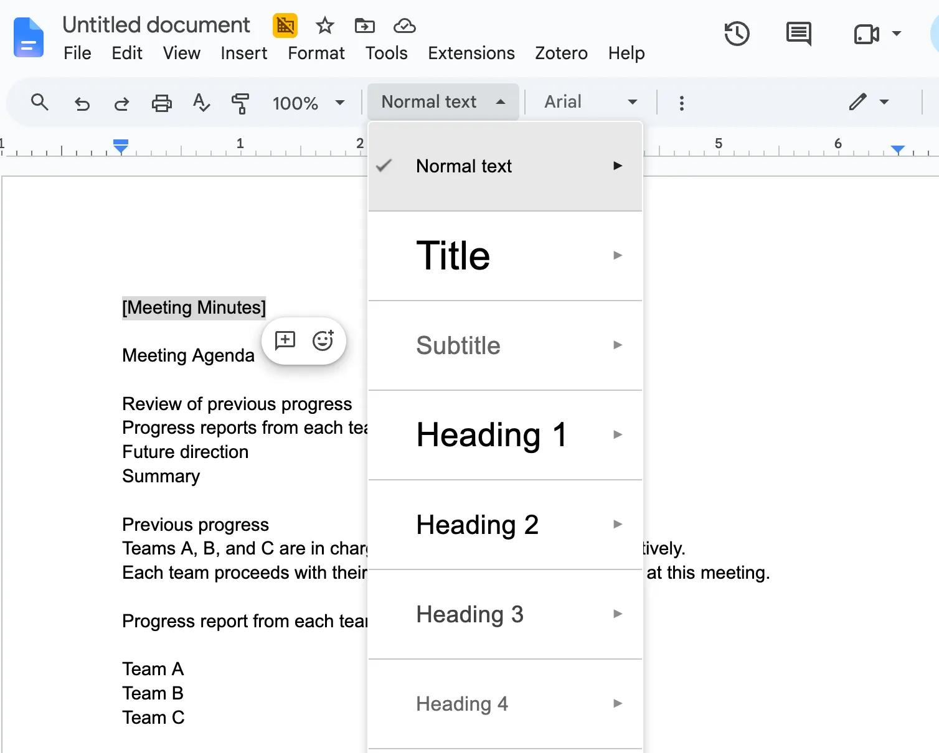The height and width of the screenshot is (753, 939).
Task: Apply the Heading 4 style
Action: coord(505,704)
